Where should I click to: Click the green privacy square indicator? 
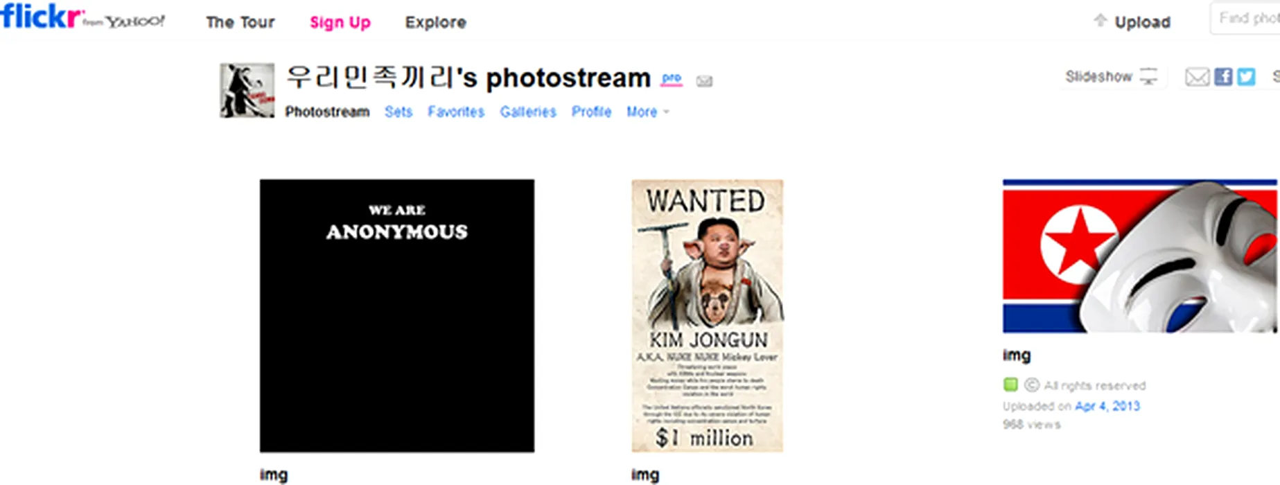point(1010,385)
